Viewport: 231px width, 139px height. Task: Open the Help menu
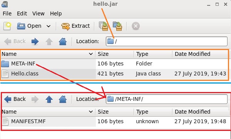[56, 13]
